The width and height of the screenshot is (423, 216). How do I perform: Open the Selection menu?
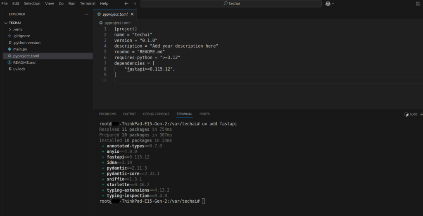(32, 3)
